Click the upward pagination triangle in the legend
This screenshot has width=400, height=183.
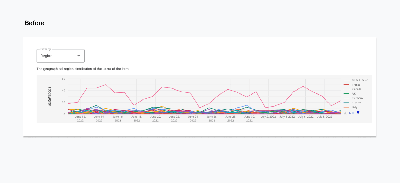(345, 113)
